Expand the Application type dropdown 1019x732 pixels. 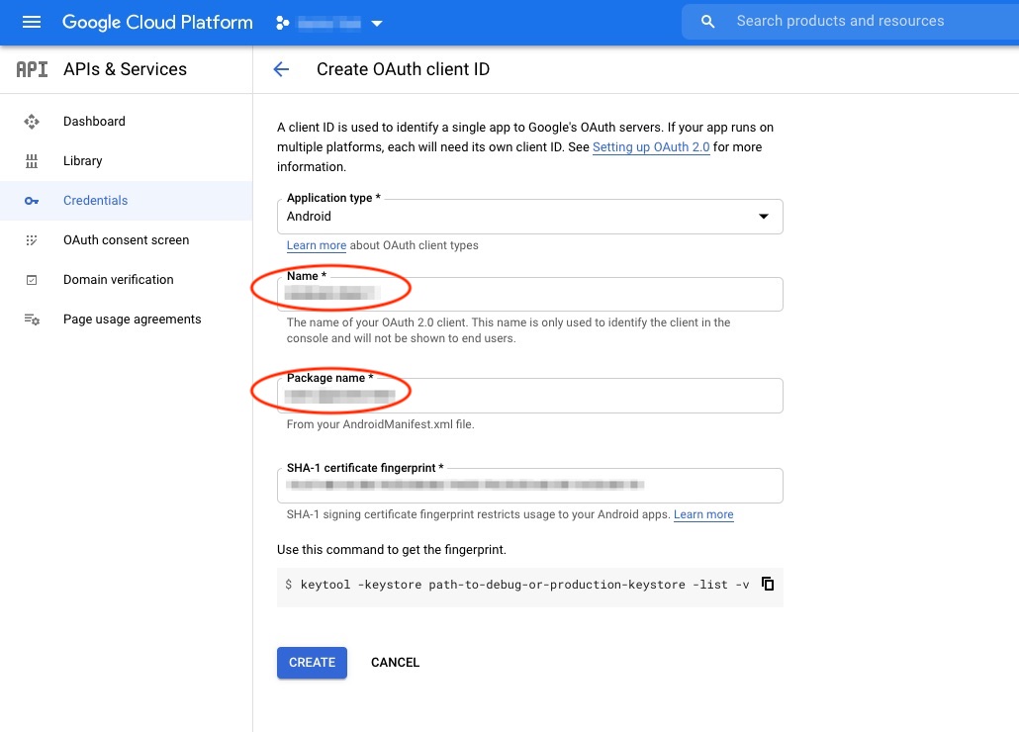(x=529, y=217)
